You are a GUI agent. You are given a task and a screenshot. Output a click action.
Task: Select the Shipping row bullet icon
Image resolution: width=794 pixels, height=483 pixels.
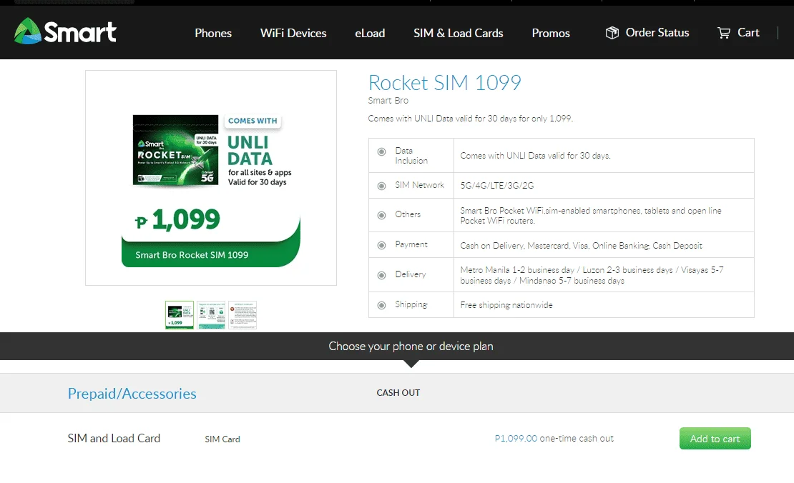[x=382, y=306]
